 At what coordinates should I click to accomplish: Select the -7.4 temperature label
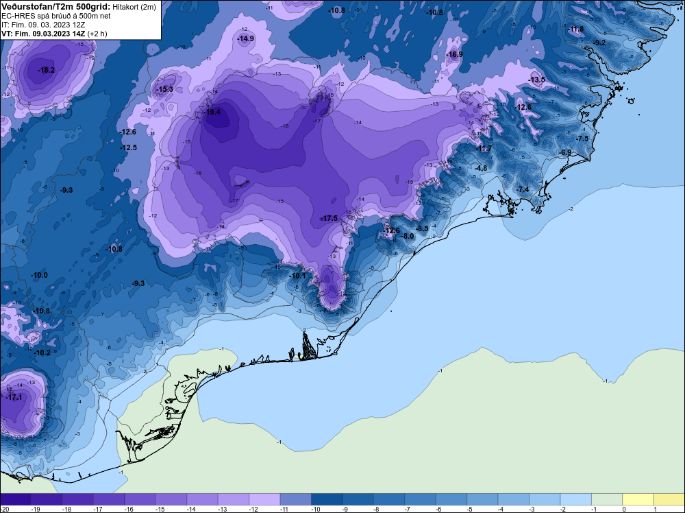(x=523, y=189)
